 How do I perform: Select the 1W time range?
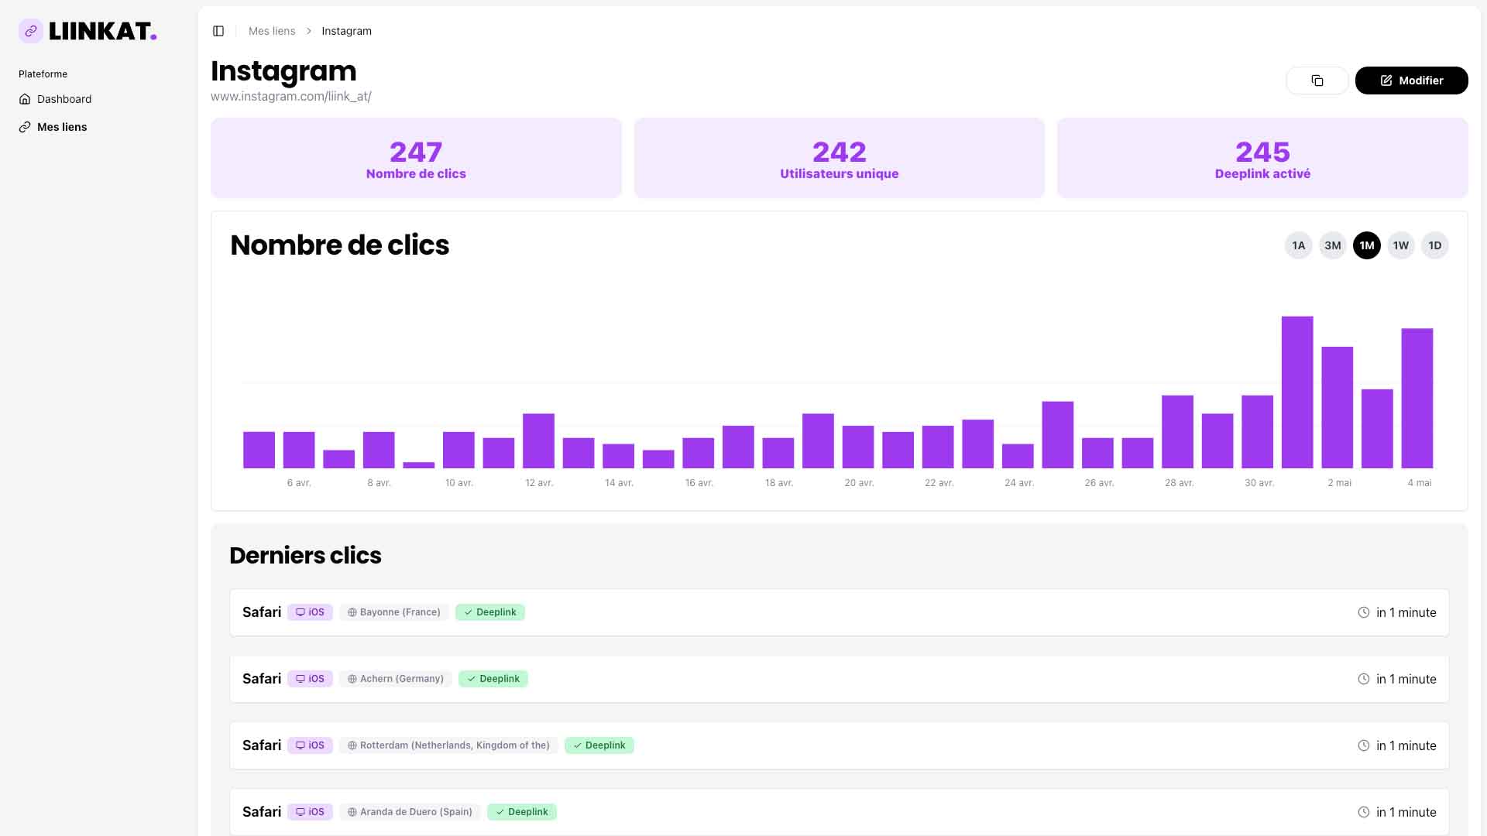(1400, 245)
